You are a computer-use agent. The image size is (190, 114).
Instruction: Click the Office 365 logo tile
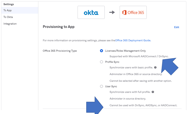click(x=133, y=13)
